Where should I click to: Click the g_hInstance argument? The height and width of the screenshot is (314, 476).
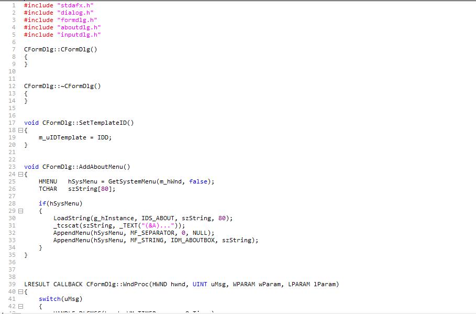tap(114, 218)
